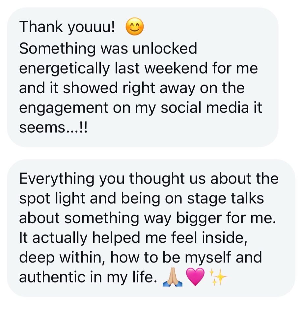Screen dimensions: 299x315
Task: Click the phrase 'being on stage'
Action: click(184, 198)
